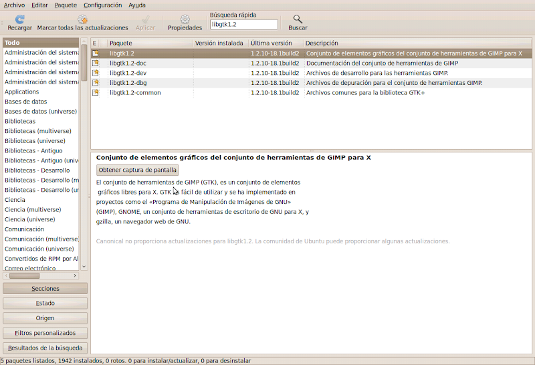Select Todo in the sections list
The height and width of the screenshot is (365, 535).
(41, 43)
